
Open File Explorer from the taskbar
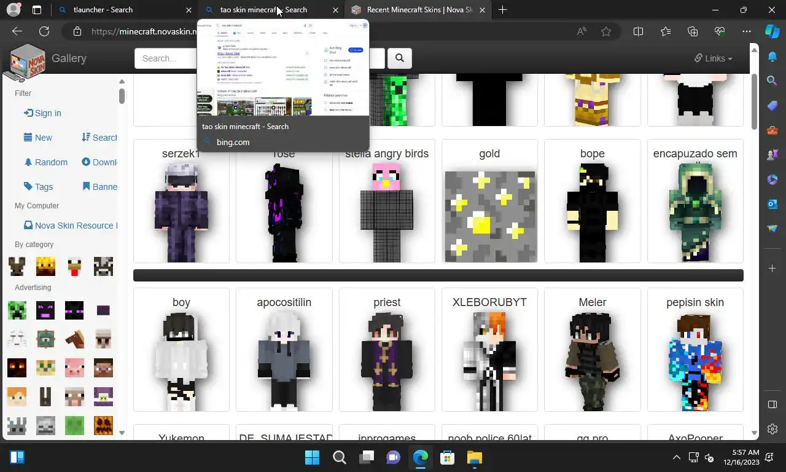[474, 457]
